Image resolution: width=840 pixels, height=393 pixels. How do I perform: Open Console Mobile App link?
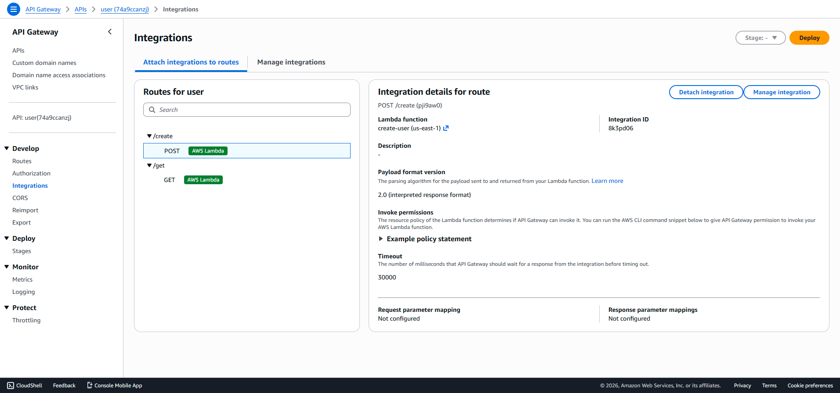[x=114, y=386]
